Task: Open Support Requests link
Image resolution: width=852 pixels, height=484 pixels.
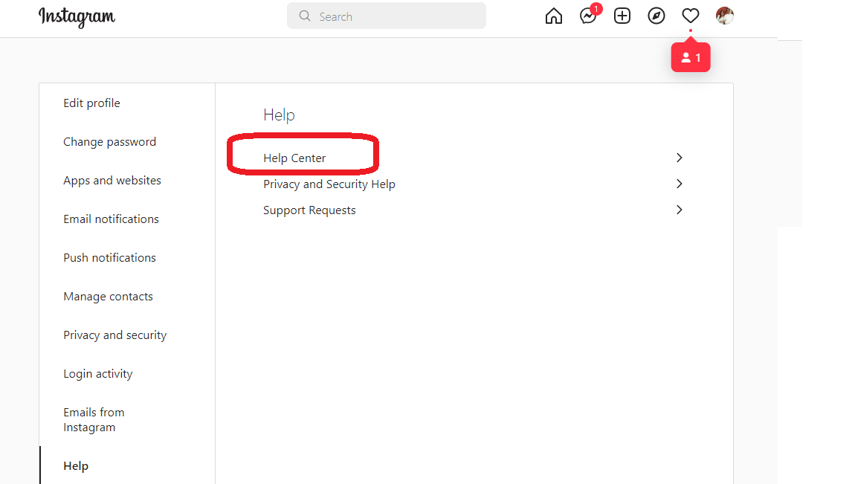Action: click(310, 210)
